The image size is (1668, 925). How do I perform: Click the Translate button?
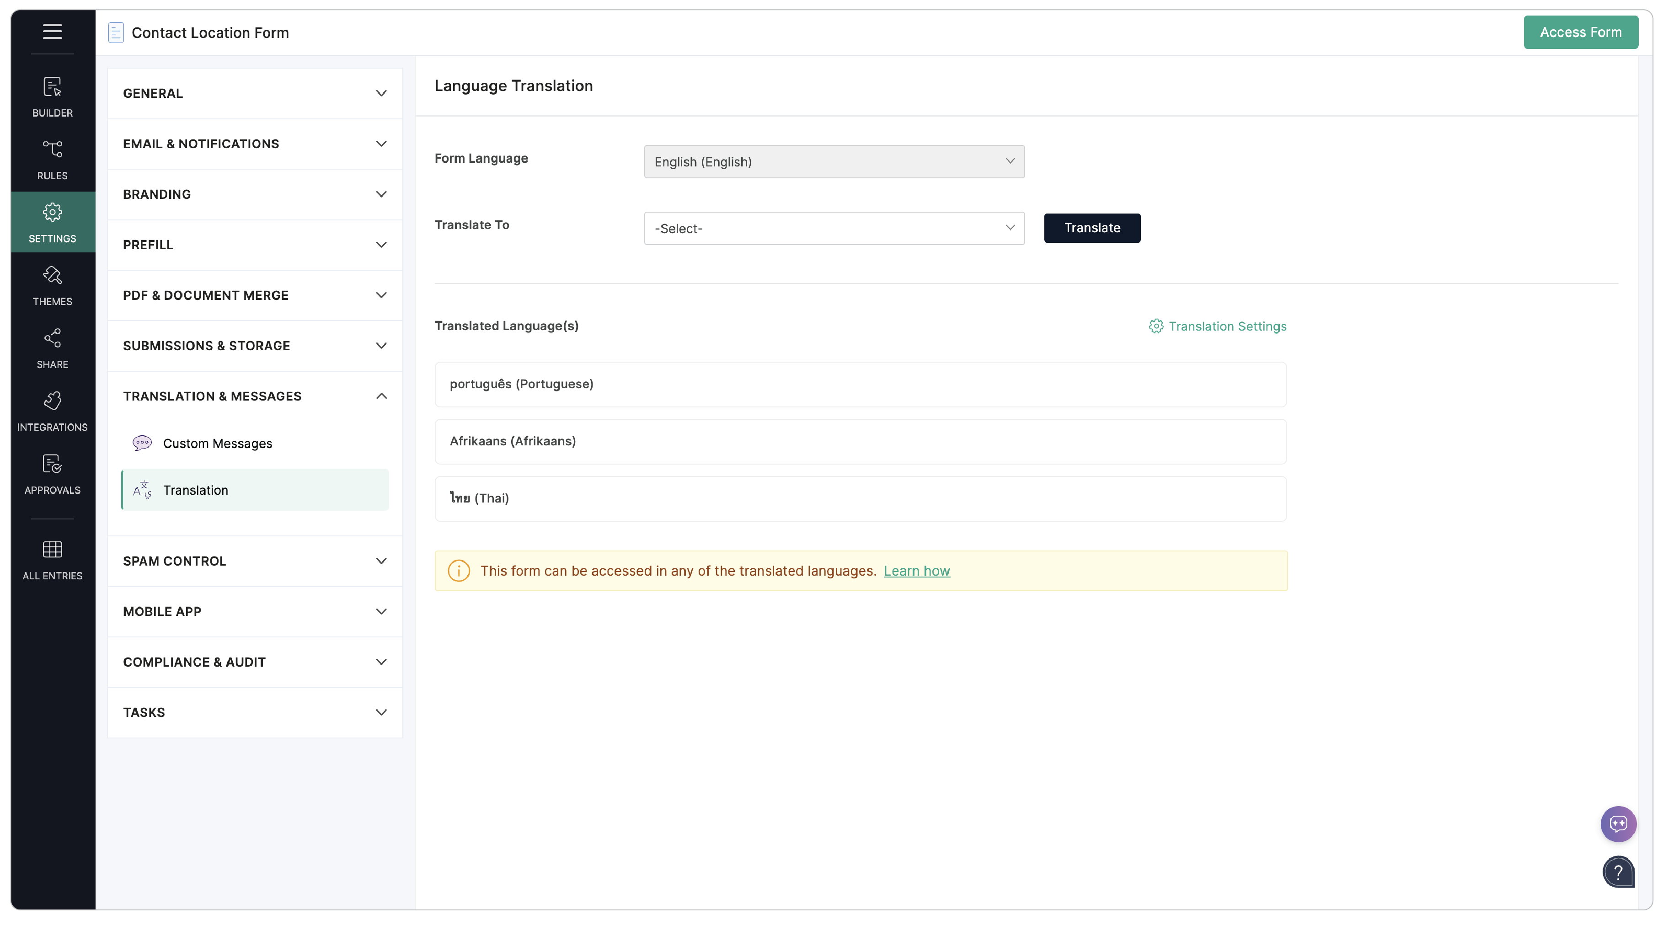pyautogui.click(x=1092, y=228)
